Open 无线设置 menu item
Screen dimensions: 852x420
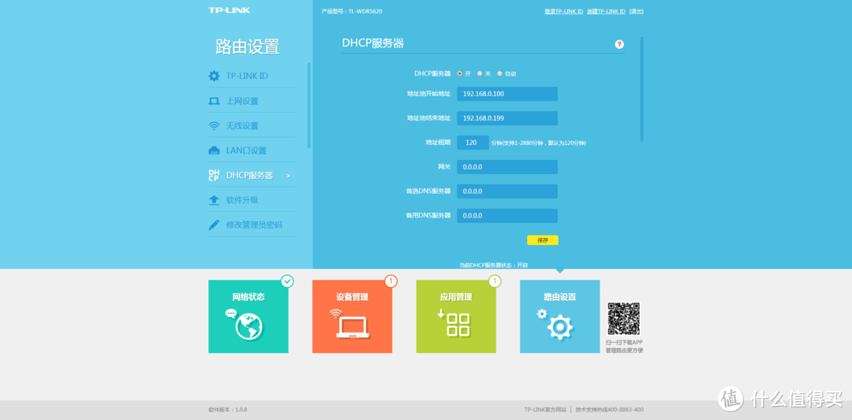[252, 126]
